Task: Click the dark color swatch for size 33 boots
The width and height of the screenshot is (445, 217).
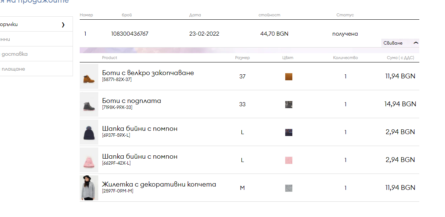Action: point(289,104)
